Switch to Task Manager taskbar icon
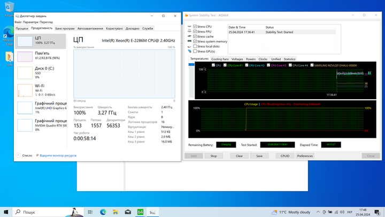This screenshot has height=217, width=385. [153, 212]
